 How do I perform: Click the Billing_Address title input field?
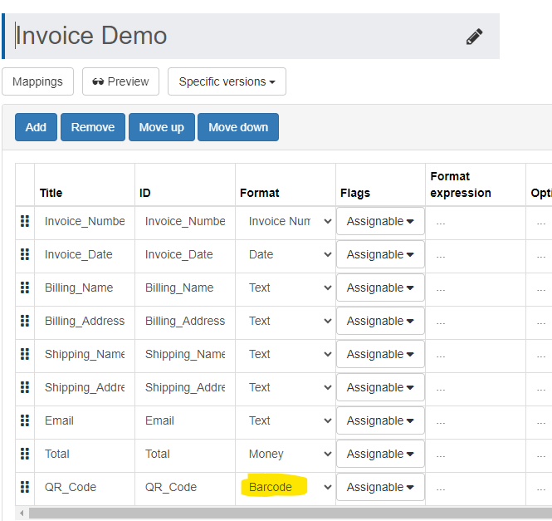click(85, 321)
